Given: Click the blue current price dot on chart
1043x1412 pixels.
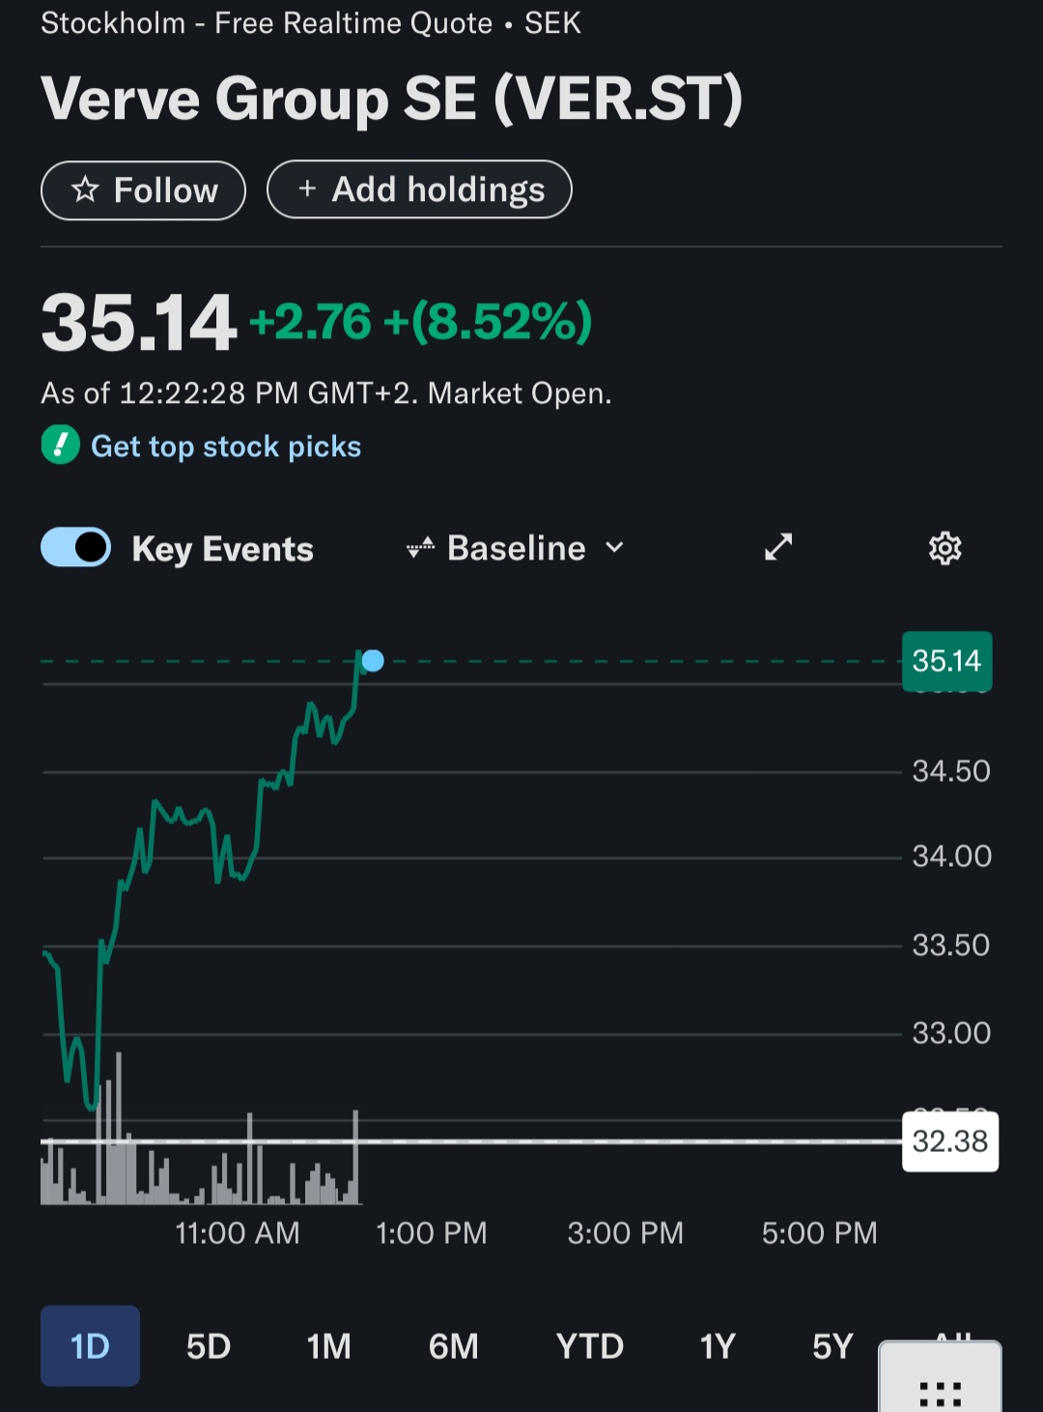Looking at the screenshot, I should point(373,661).
